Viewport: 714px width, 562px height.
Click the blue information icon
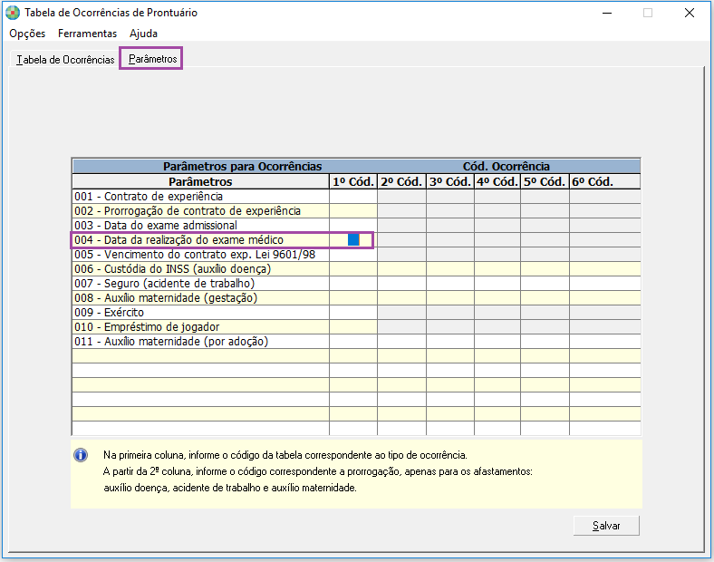coord(81,455)
